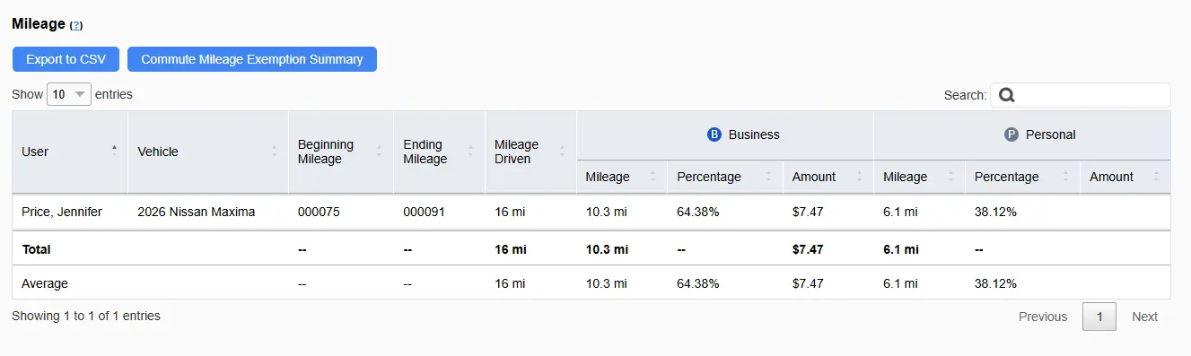Click the Mileage section heading
Viewport: 1191px width, 356px height.
point(39,24)
